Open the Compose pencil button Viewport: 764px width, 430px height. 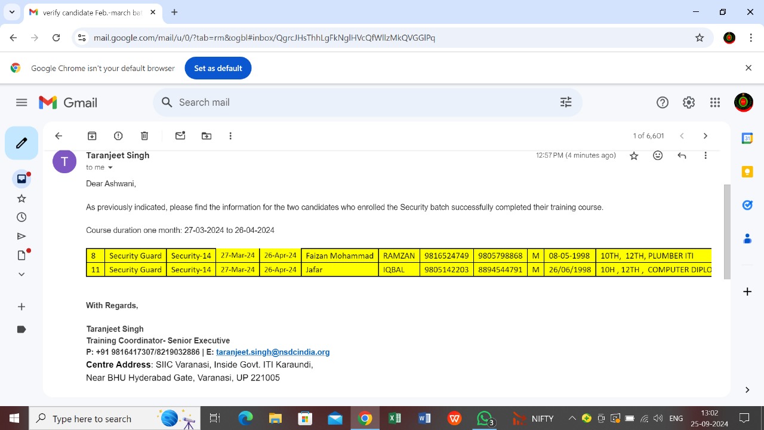21,143
